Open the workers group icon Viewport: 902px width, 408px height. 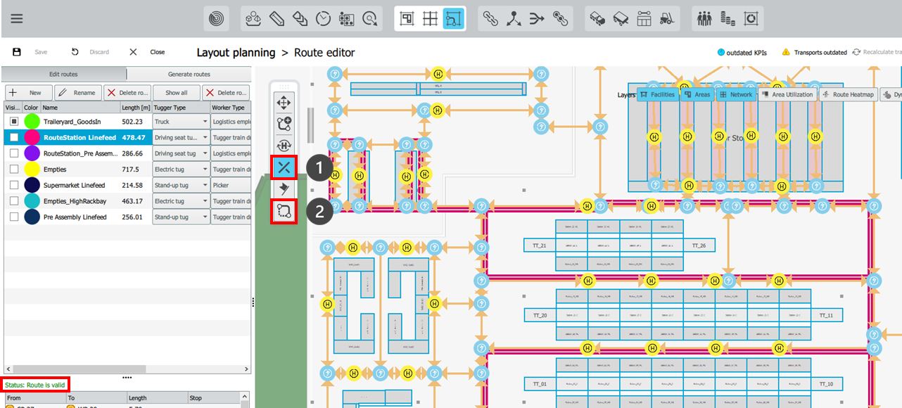[x=705, y=19]
